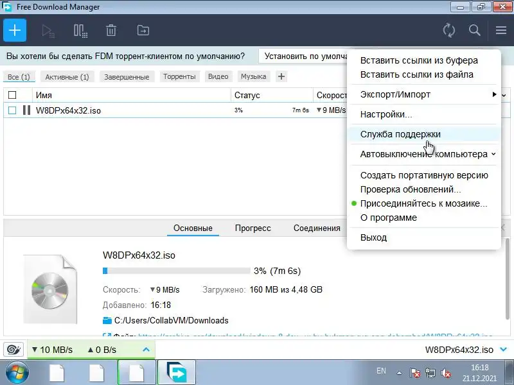The height and width of the screenshot is (385, 514).
Task: Click the download progress bar at 3%
Action: click(176, 271)
